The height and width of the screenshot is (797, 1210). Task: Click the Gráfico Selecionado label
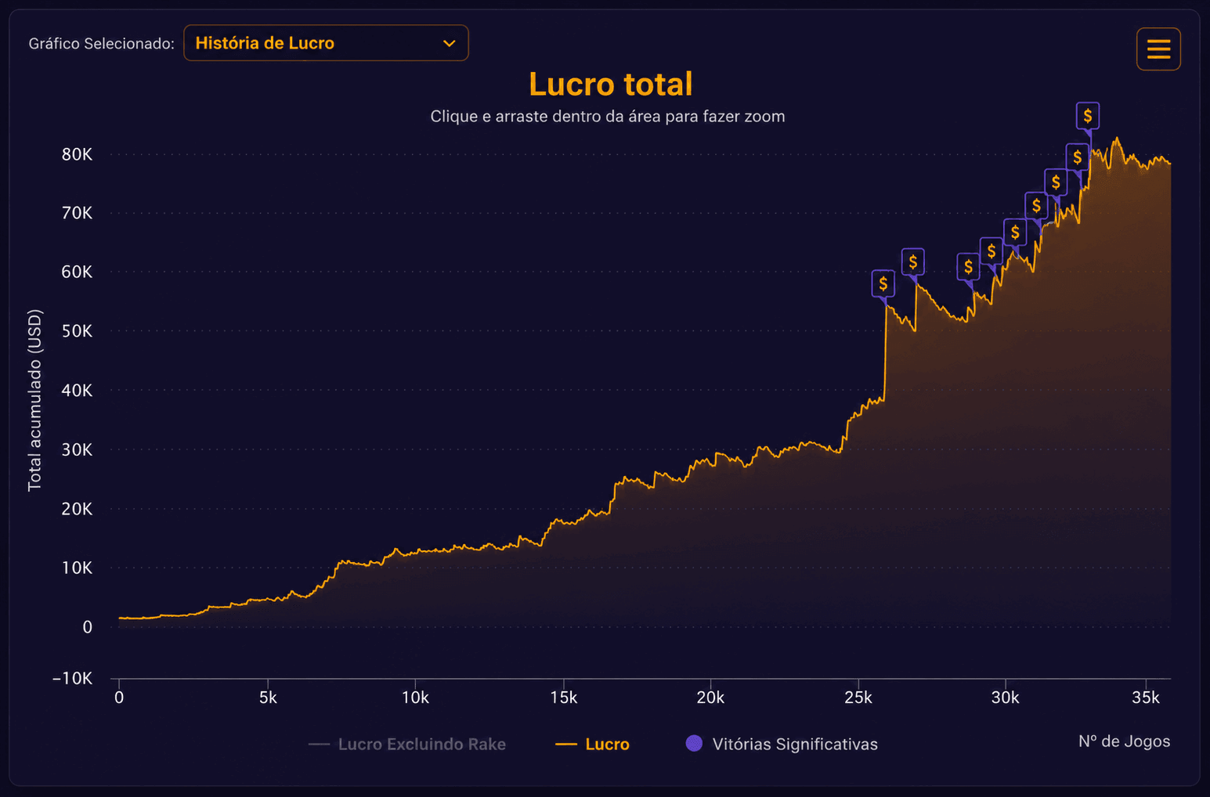[101, 44]
